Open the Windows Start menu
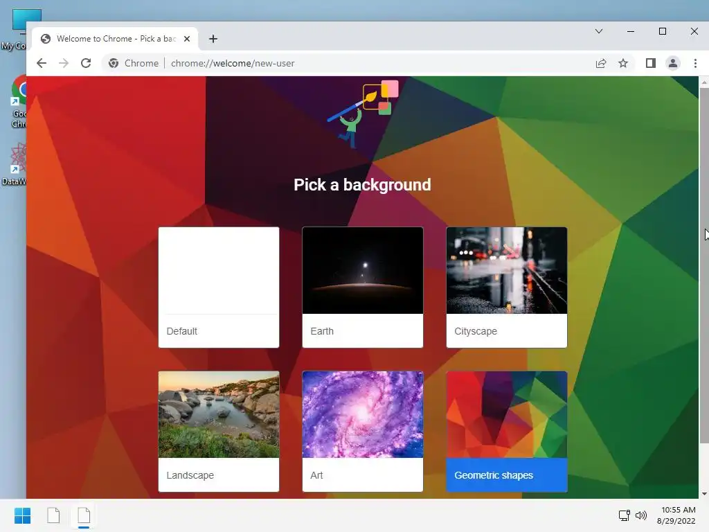 pyautogui.click(x=22, y=515)
